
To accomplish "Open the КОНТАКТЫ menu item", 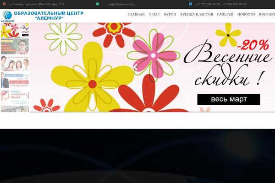I will coord(267,14).
